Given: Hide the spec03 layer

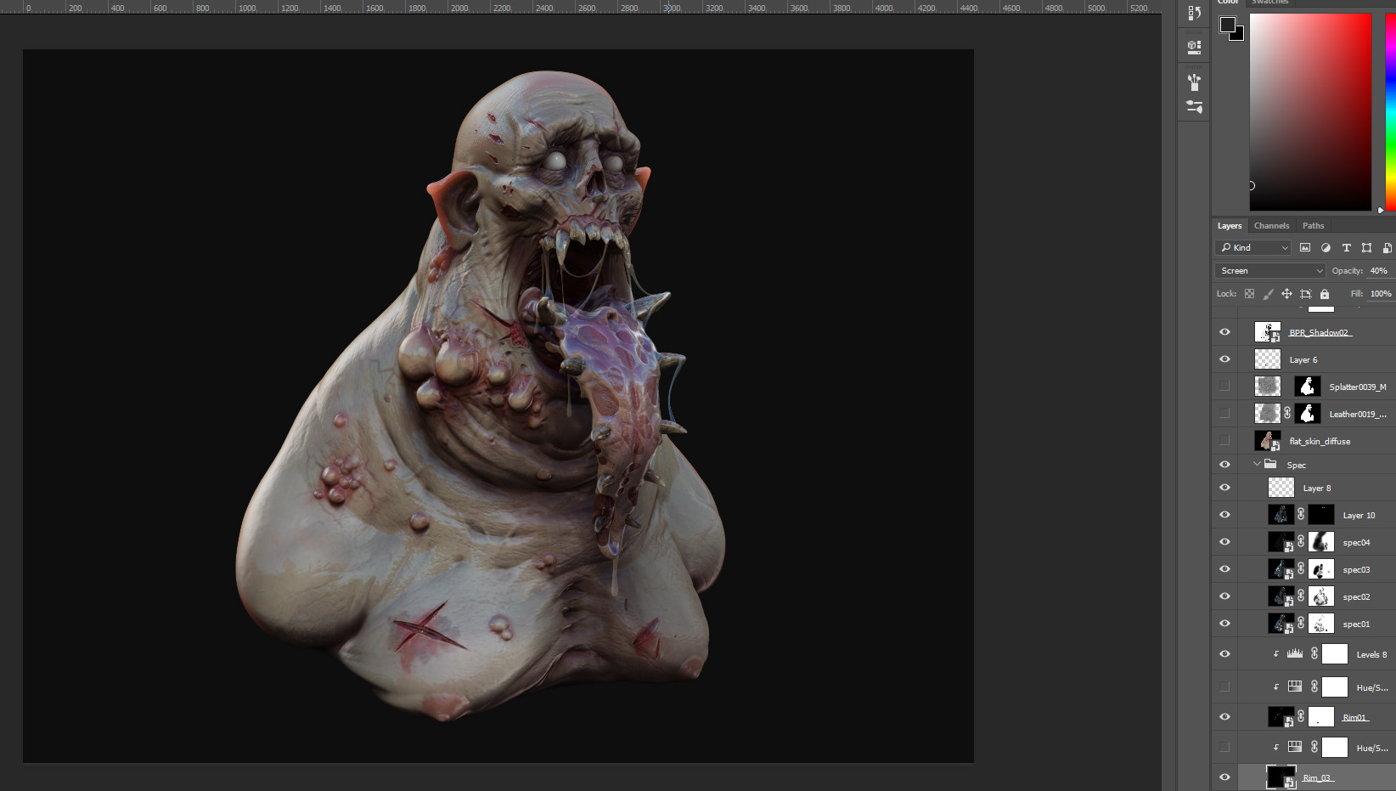Looking at the screenshot, I should pos(1224,569).
